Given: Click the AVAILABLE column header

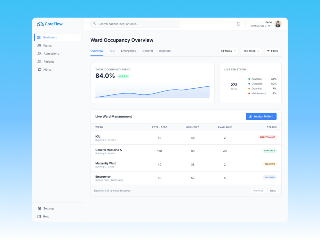Looking at the screenshot, I should [x=225, y=127].
